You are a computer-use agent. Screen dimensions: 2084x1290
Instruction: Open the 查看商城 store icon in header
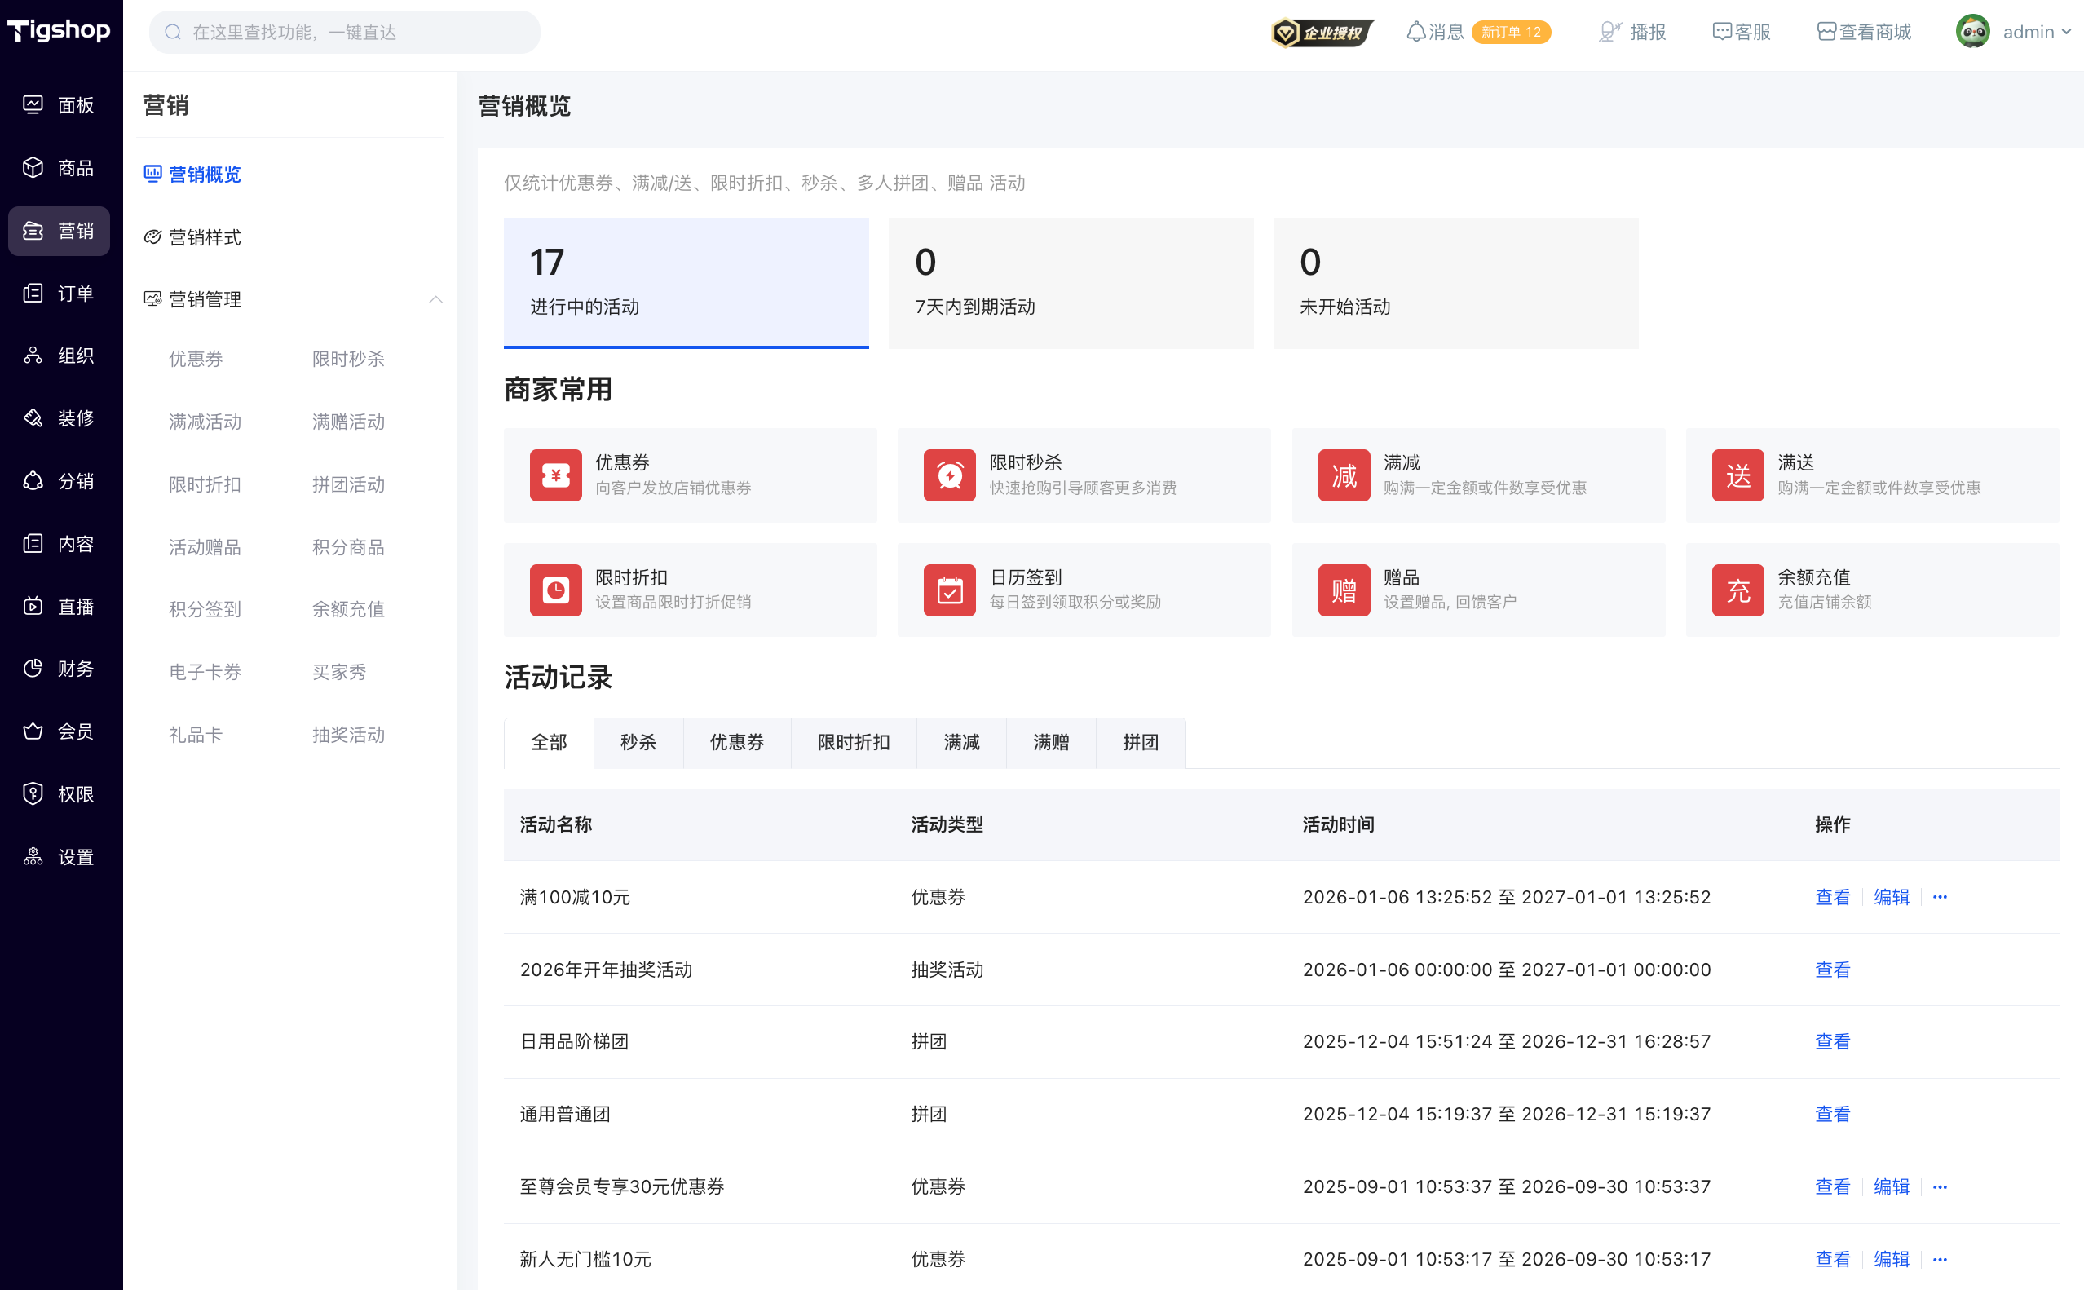[1826, 32]
